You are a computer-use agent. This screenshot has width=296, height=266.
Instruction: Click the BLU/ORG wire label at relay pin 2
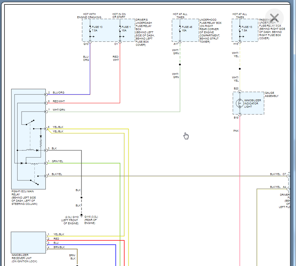click(x=59, y=93)
